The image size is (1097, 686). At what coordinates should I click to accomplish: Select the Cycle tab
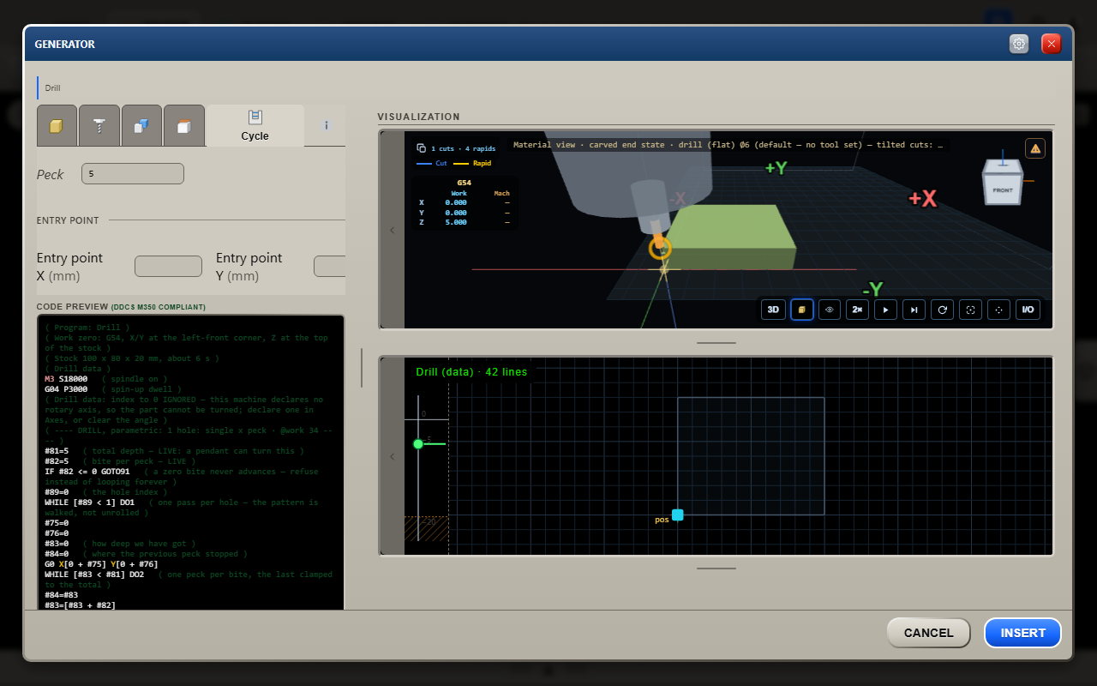click(255, 126)
